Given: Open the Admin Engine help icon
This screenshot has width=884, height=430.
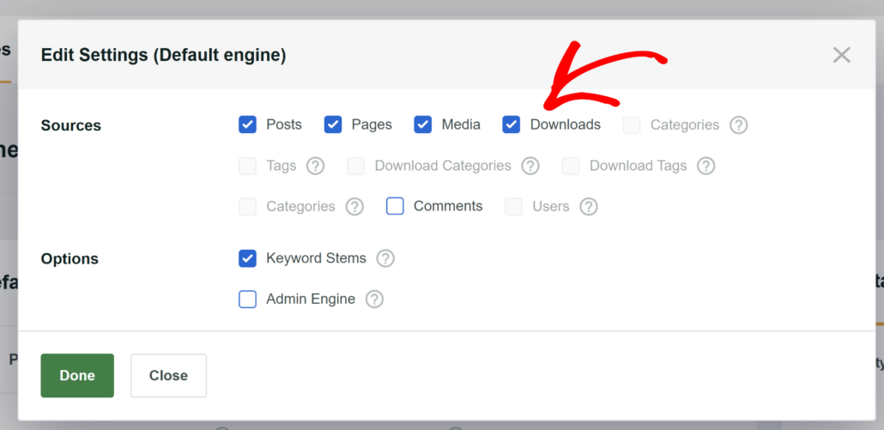Looking at the screenshot, I should tap(374, 300).
